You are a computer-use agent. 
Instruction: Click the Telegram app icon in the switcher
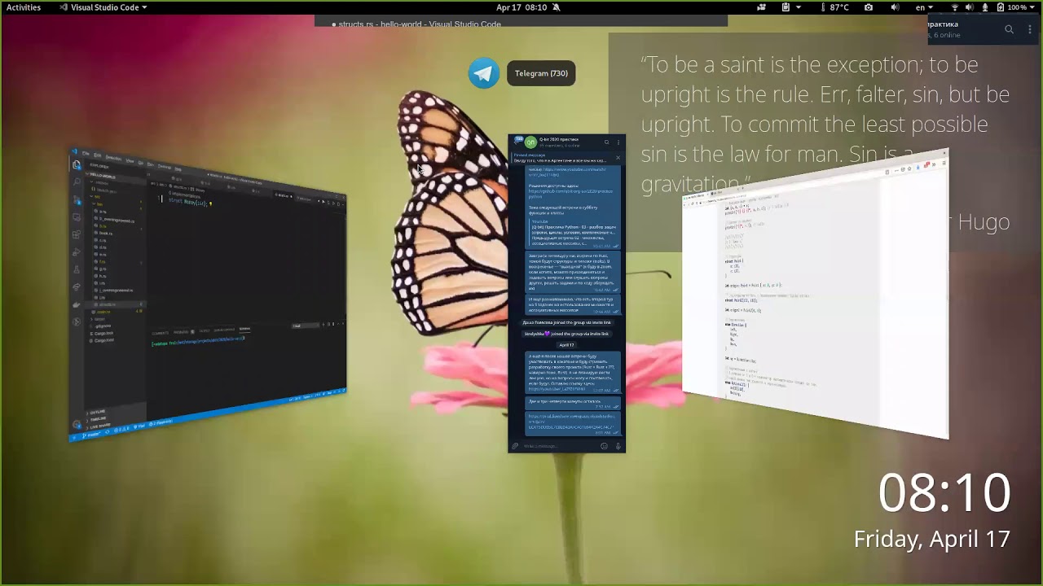(x=484, y=73)
